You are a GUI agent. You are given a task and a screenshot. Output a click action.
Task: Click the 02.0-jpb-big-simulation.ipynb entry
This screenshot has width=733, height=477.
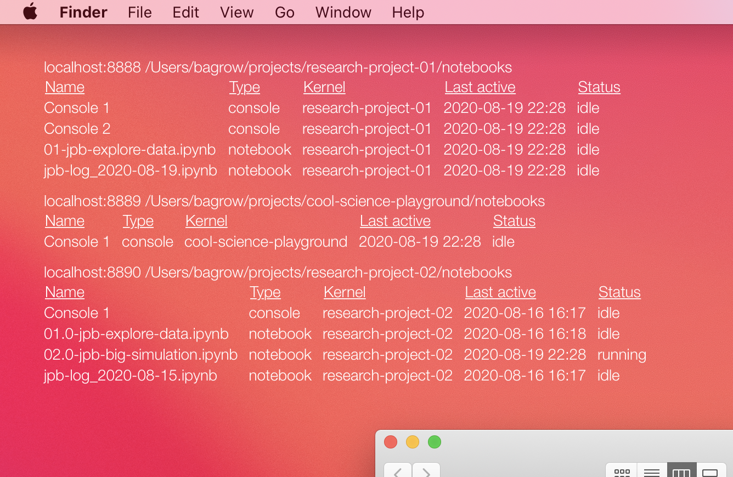[x=140, y=355]
